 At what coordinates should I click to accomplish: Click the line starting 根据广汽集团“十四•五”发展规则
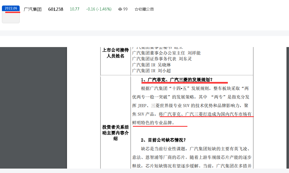click(195, 88)
